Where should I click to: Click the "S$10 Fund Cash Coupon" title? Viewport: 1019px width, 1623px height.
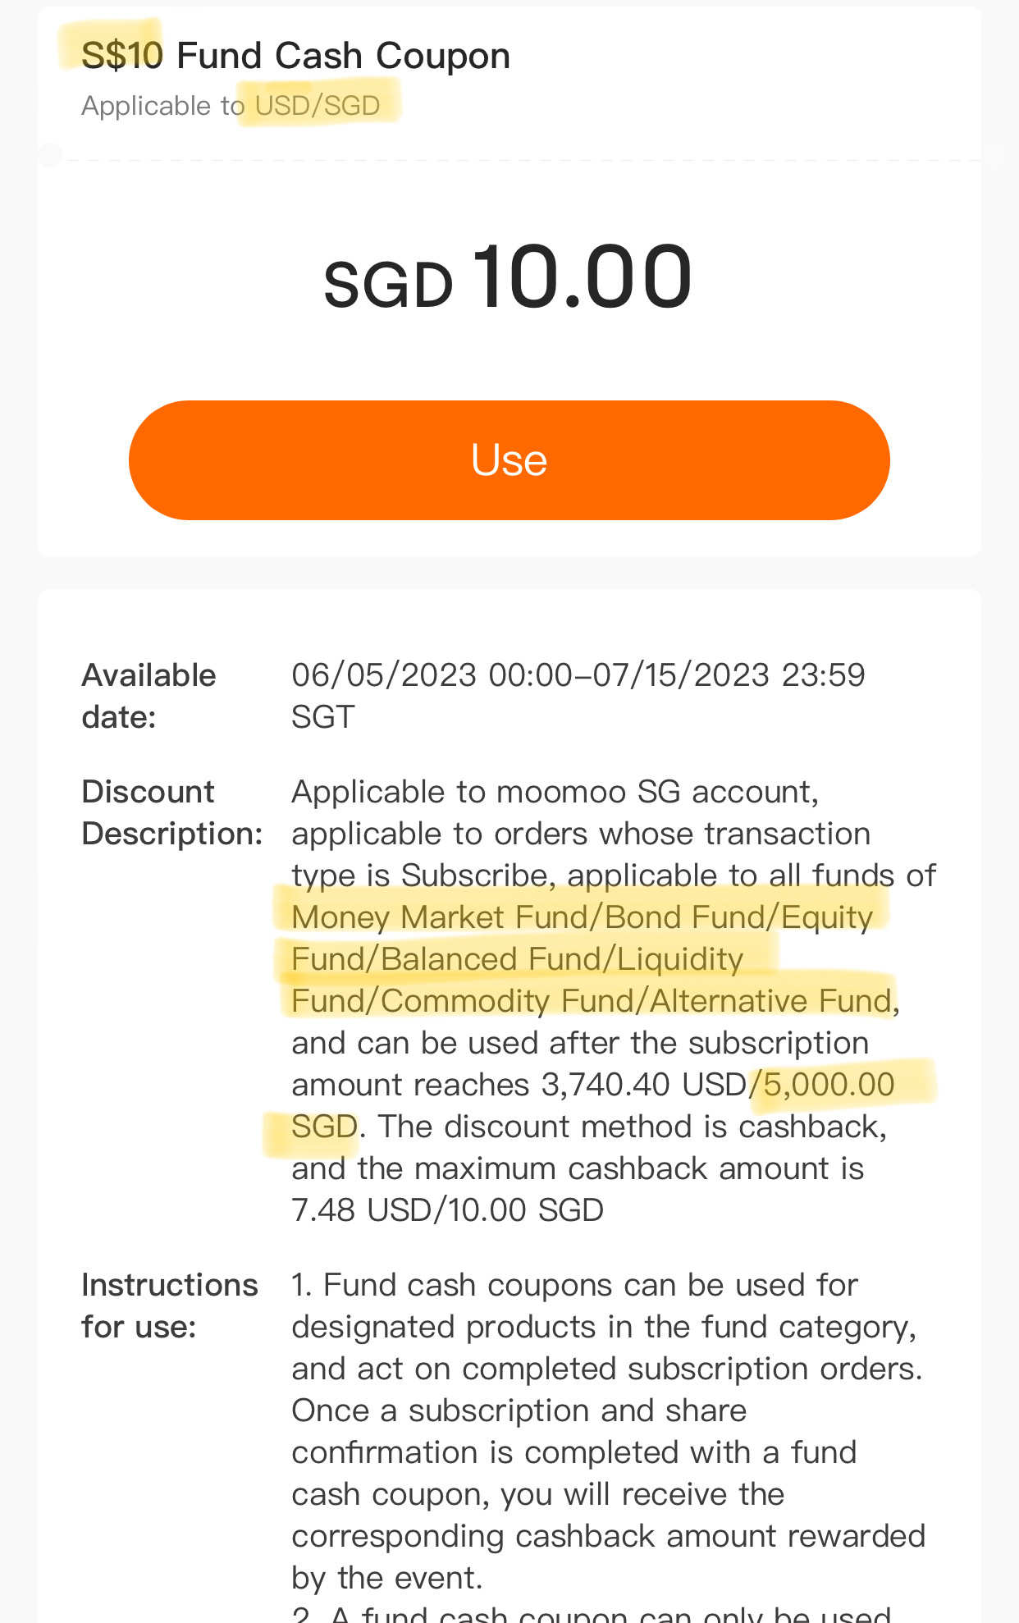pyautogui.click(x=295, y=56)
